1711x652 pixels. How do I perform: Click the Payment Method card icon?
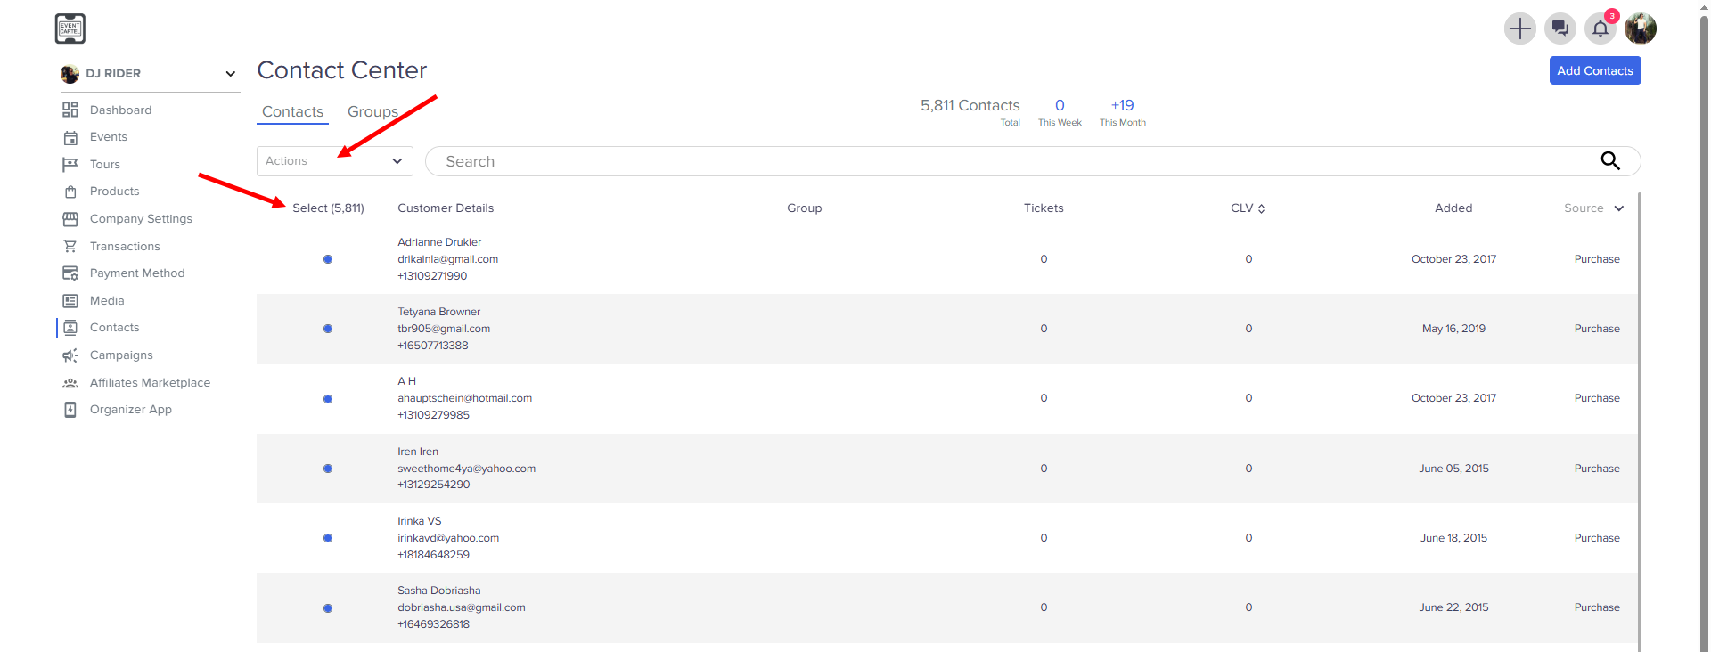point(70,273)
